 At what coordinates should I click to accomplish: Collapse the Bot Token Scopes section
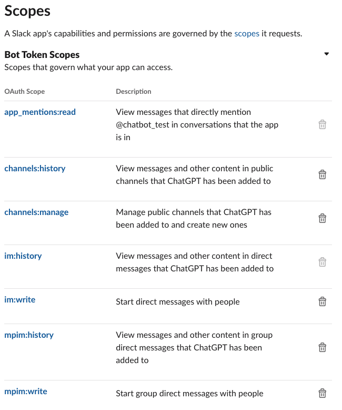[326, 54]
